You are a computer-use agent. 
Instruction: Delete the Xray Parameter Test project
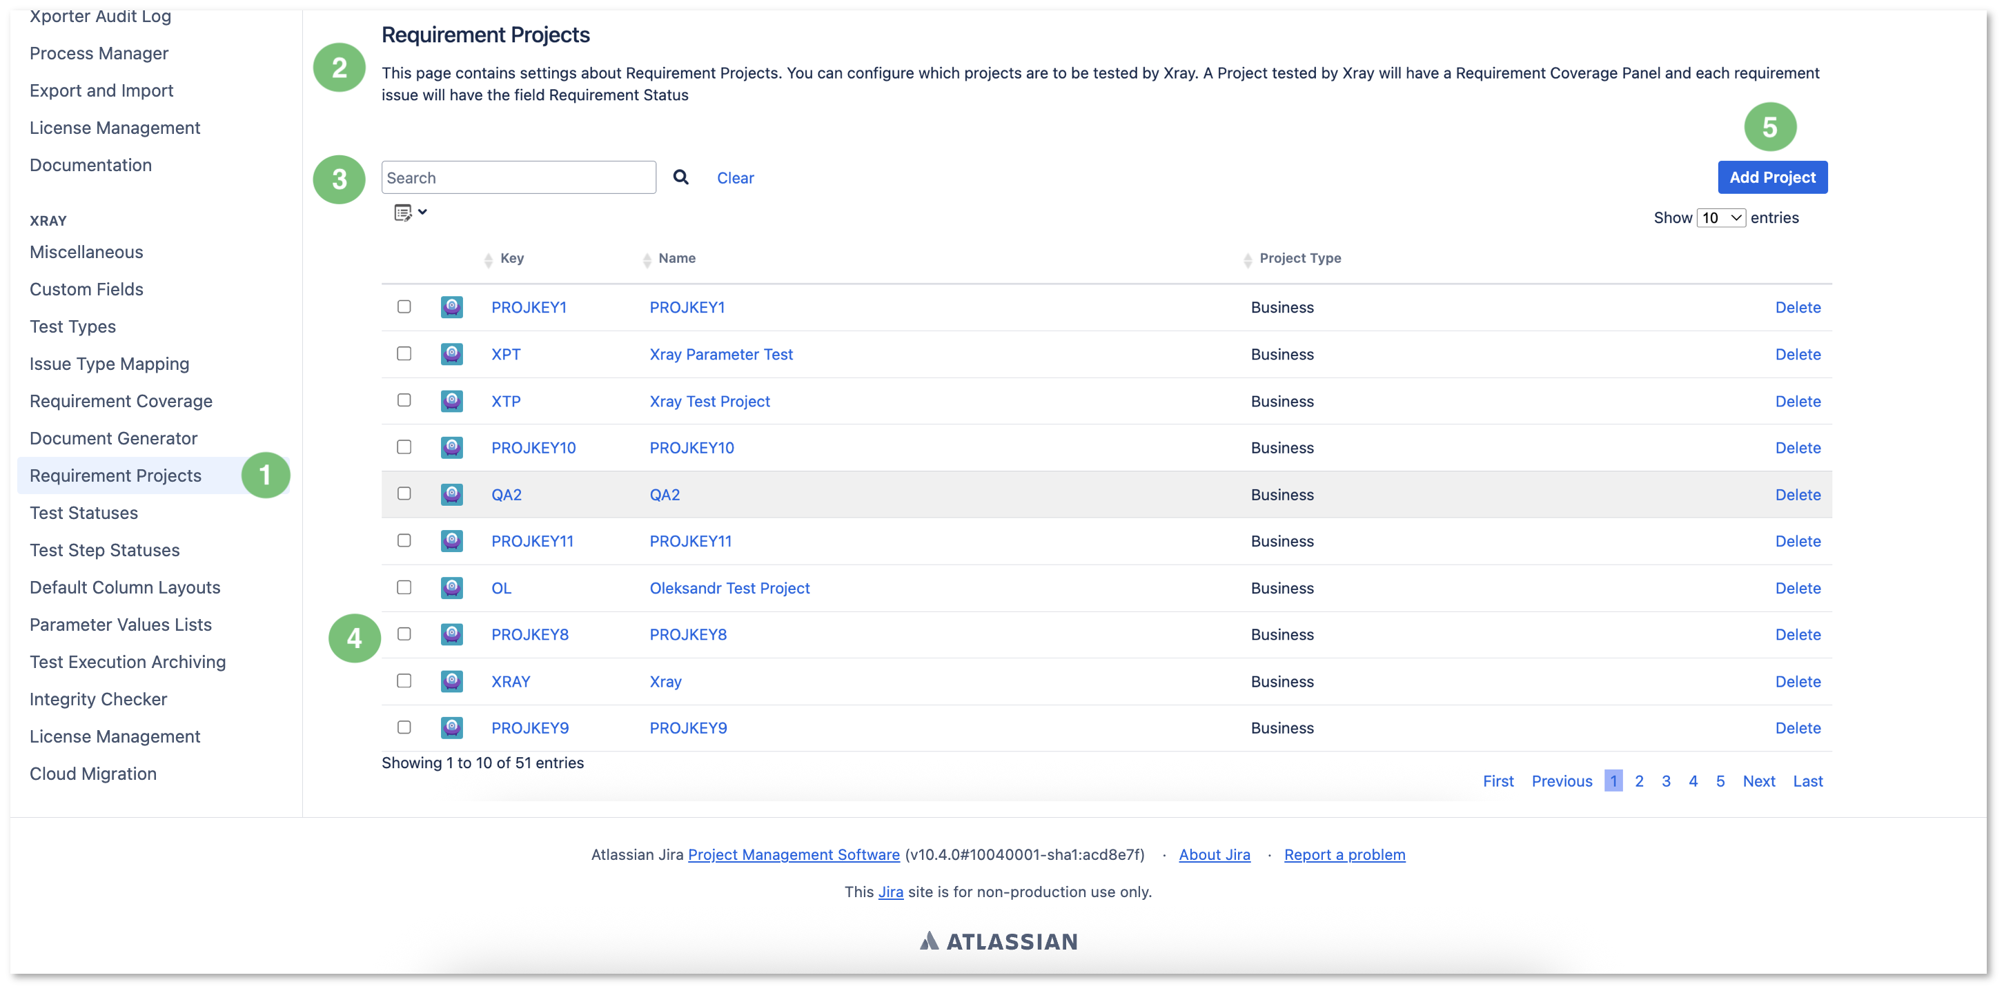point(1798,355)
